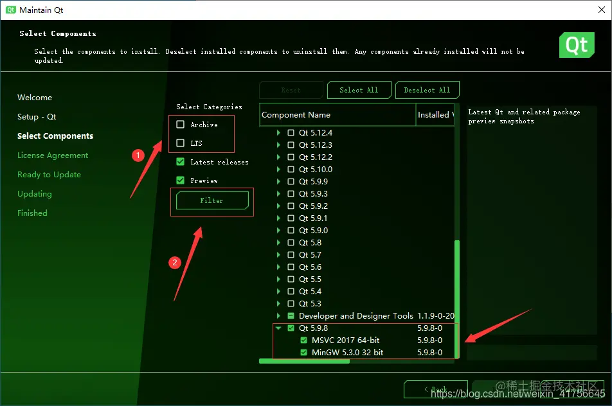Enable the LTS category checkbox

click(180, 143)
